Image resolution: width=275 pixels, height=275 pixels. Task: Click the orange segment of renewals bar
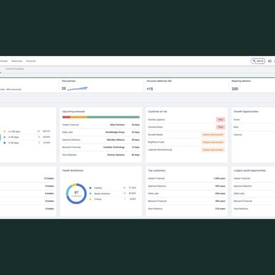[79, 117]
